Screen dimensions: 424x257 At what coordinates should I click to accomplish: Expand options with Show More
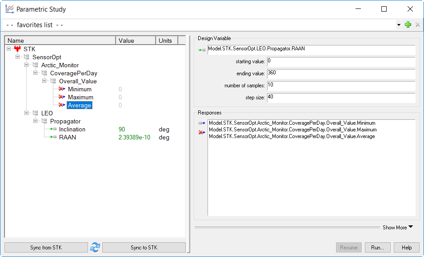[397, 227]
